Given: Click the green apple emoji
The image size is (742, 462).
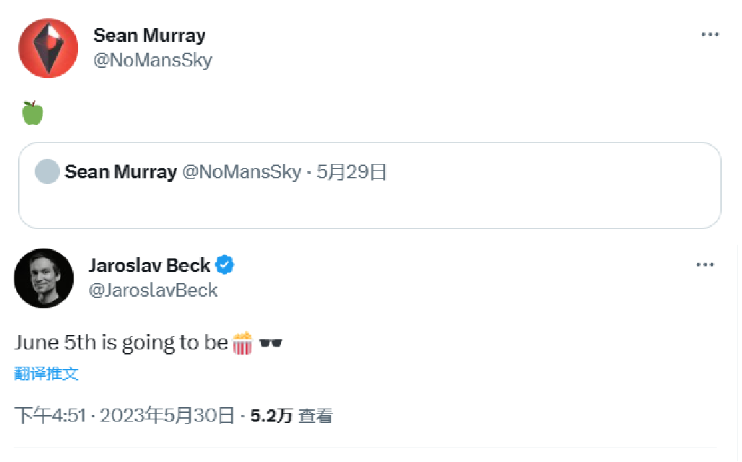Looking at the screenshot, I should click(x=33, y=113).
